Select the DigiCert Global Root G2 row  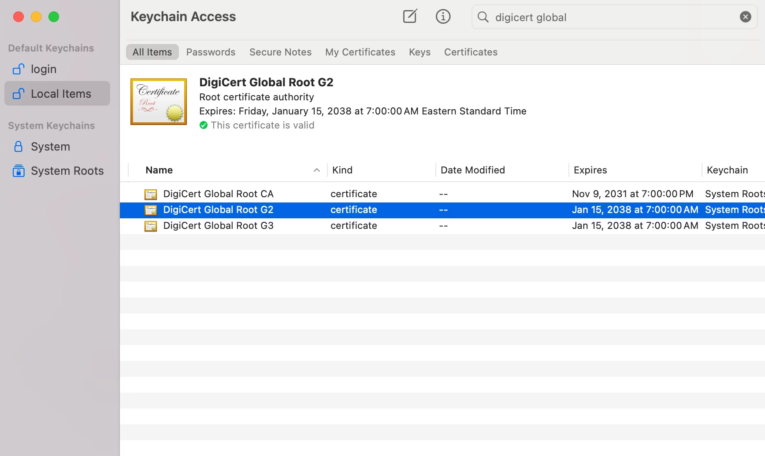coord(442,210)
